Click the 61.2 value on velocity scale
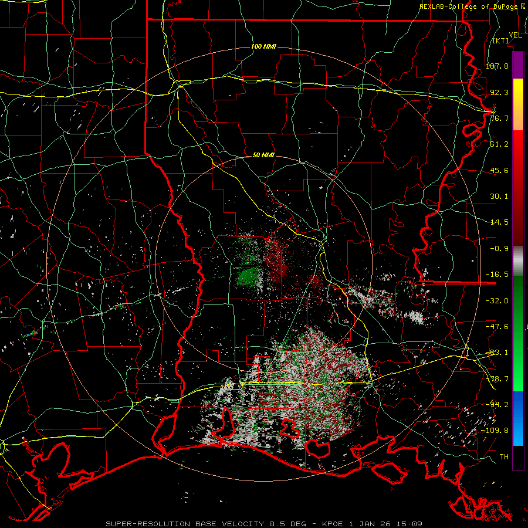 (x=499, y=144)
